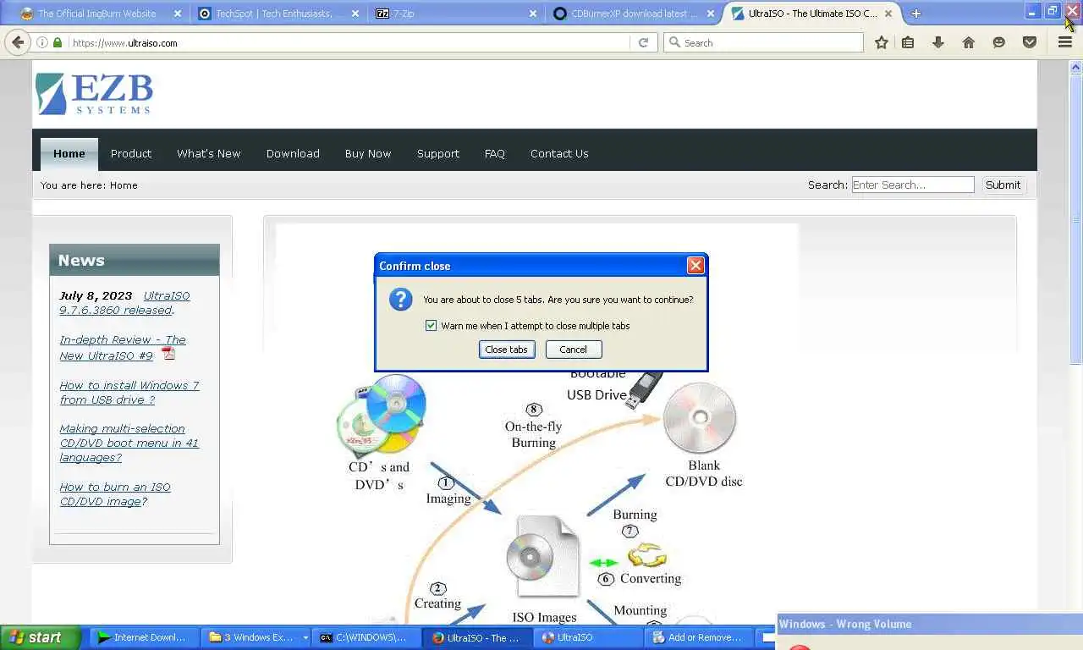The height and width of the screenshot is (650, 1083).
Task: Open In-depth Review - The New UltraISO #9
Action: point(123,347)
